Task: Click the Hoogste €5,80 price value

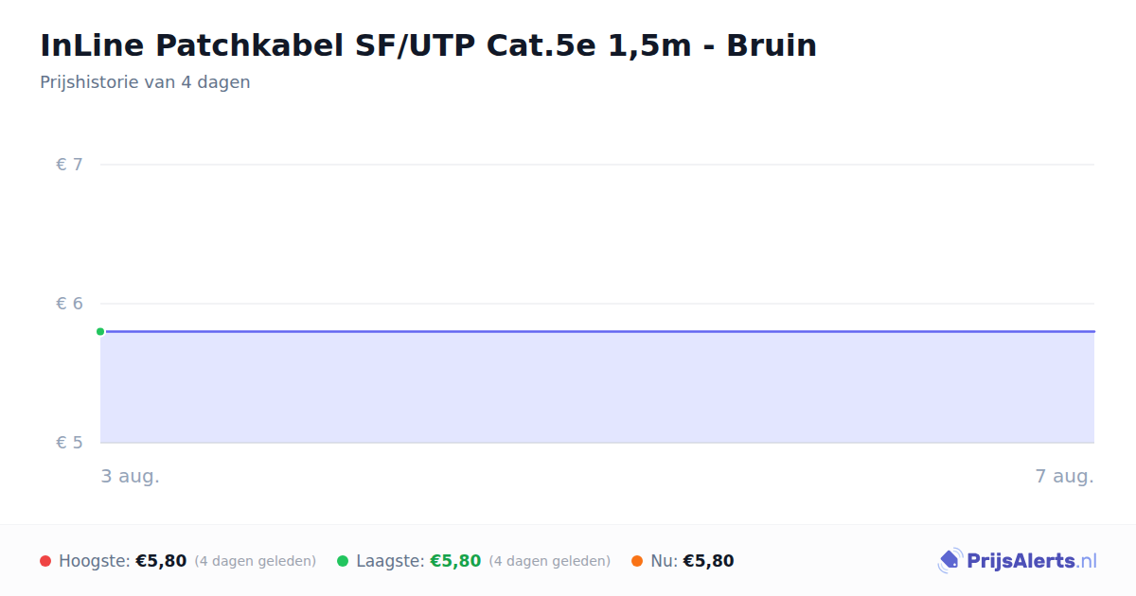Action: [x=161, y=561]
